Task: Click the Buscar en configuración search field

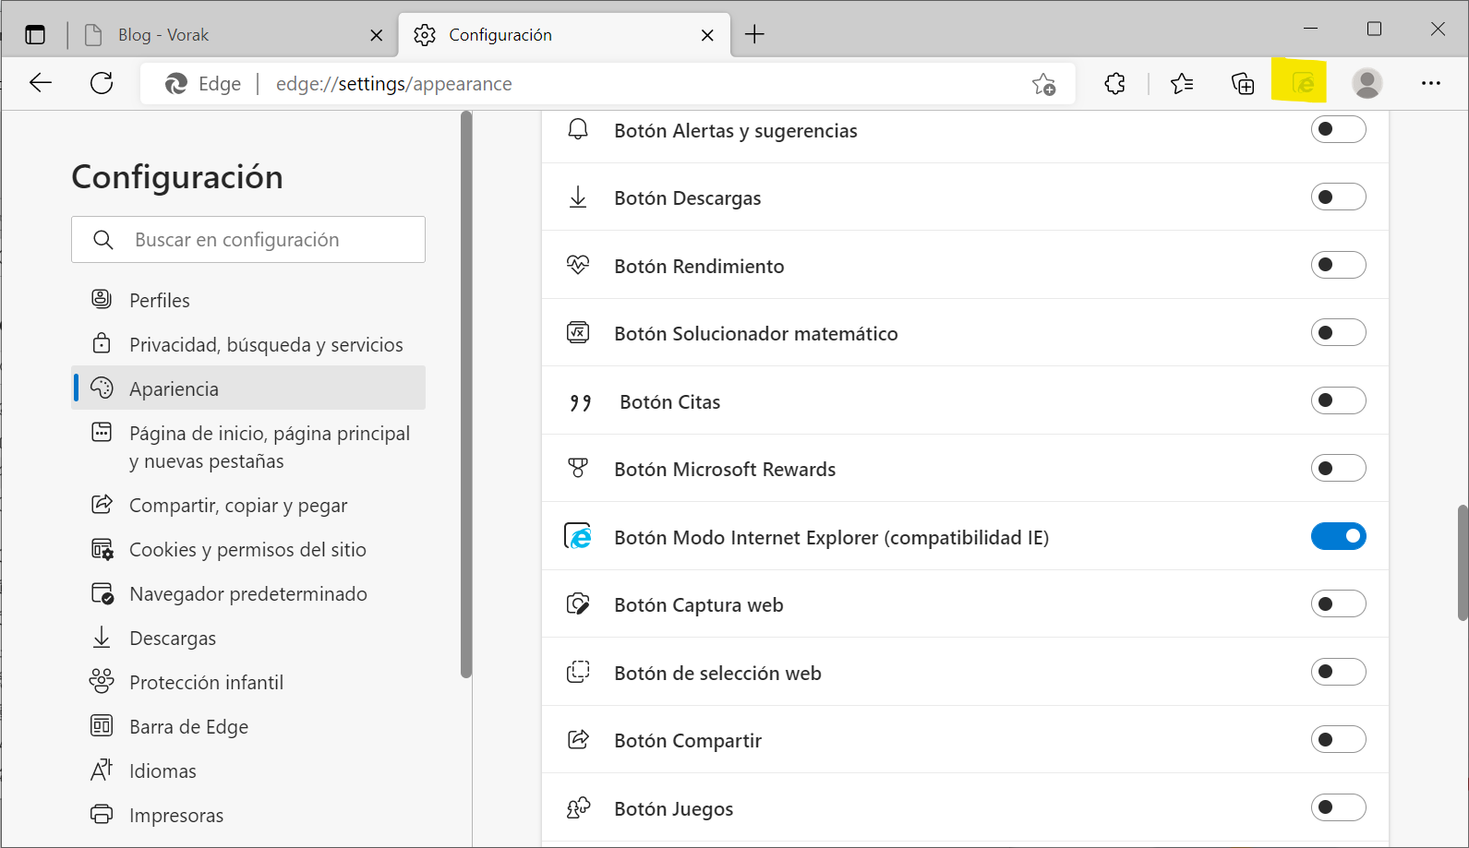Action: (248, 240)
